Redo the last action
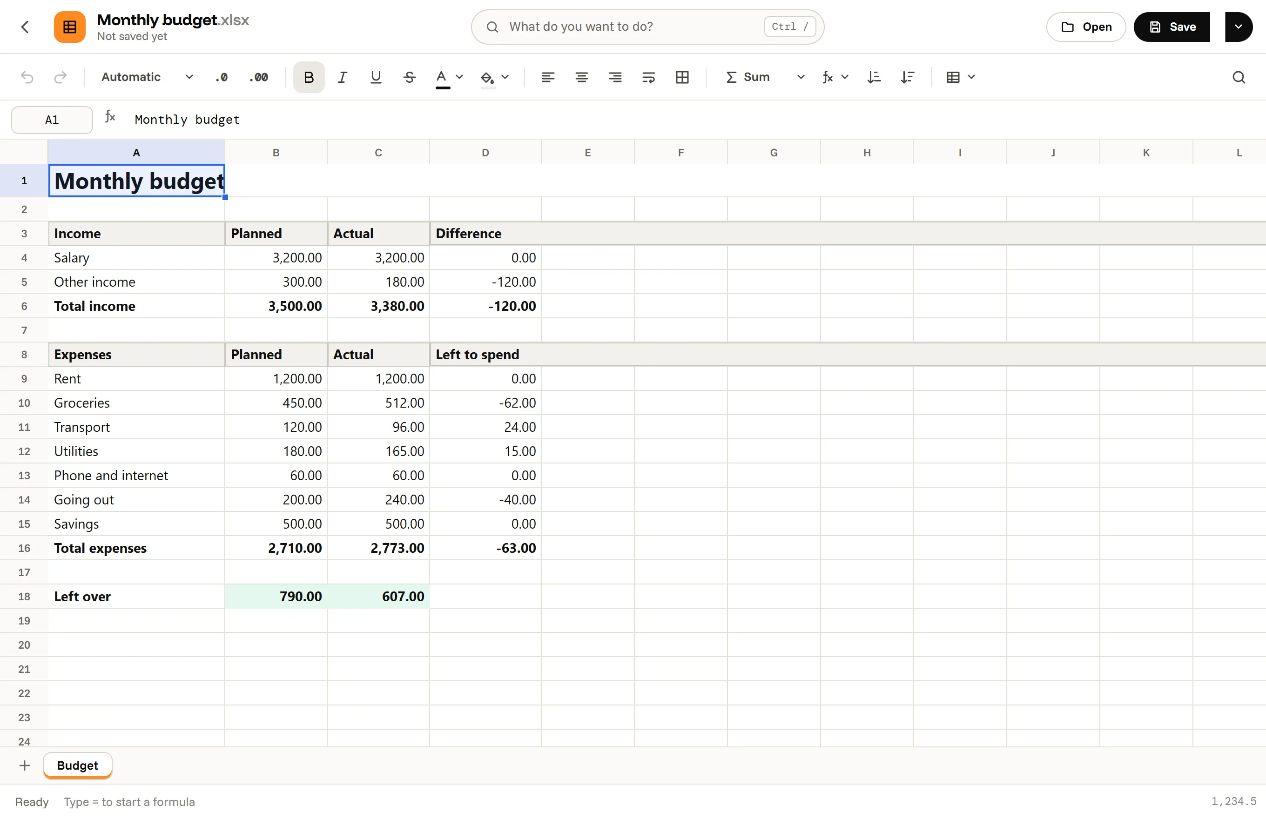The image size is (1266, 819). (x=60, y=77)
